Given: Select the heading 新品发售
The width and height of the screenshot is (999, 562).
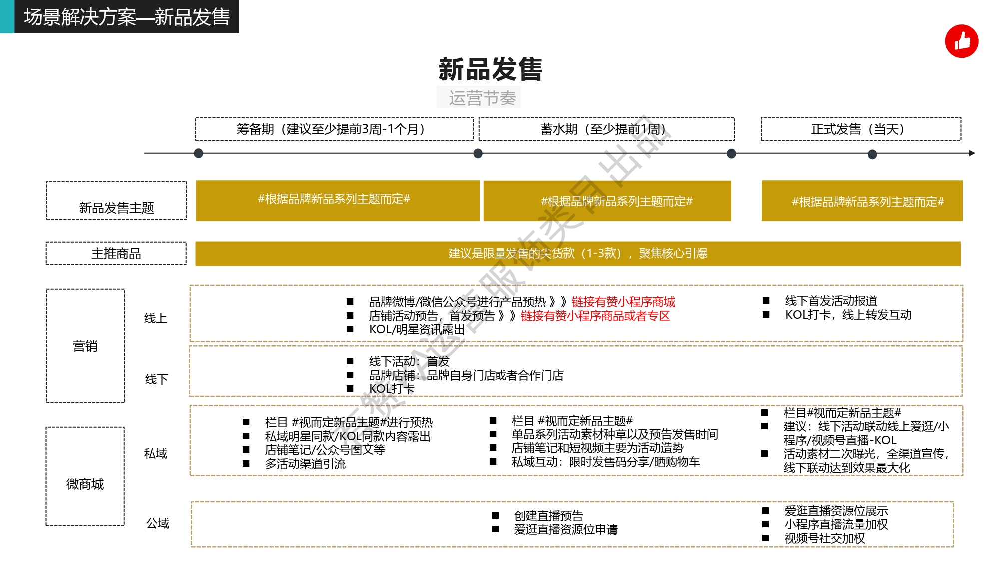Looking at the screenshot, I should pyautogui.click(x=490, y=69).
